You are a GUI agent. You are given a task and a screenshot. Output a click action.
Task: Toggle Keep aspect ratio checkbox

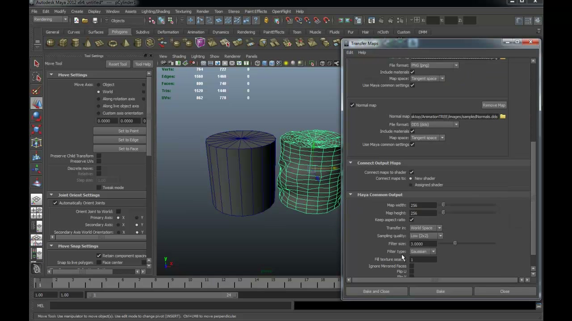pyautogui.click(x=412, y=220)
